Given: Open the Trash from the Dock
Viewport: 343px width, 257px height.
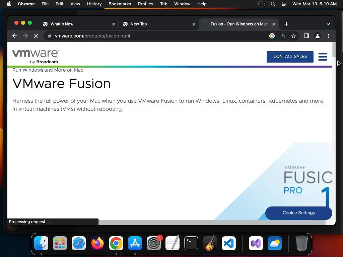Looking at the screenshot, I should coord(302,243).
